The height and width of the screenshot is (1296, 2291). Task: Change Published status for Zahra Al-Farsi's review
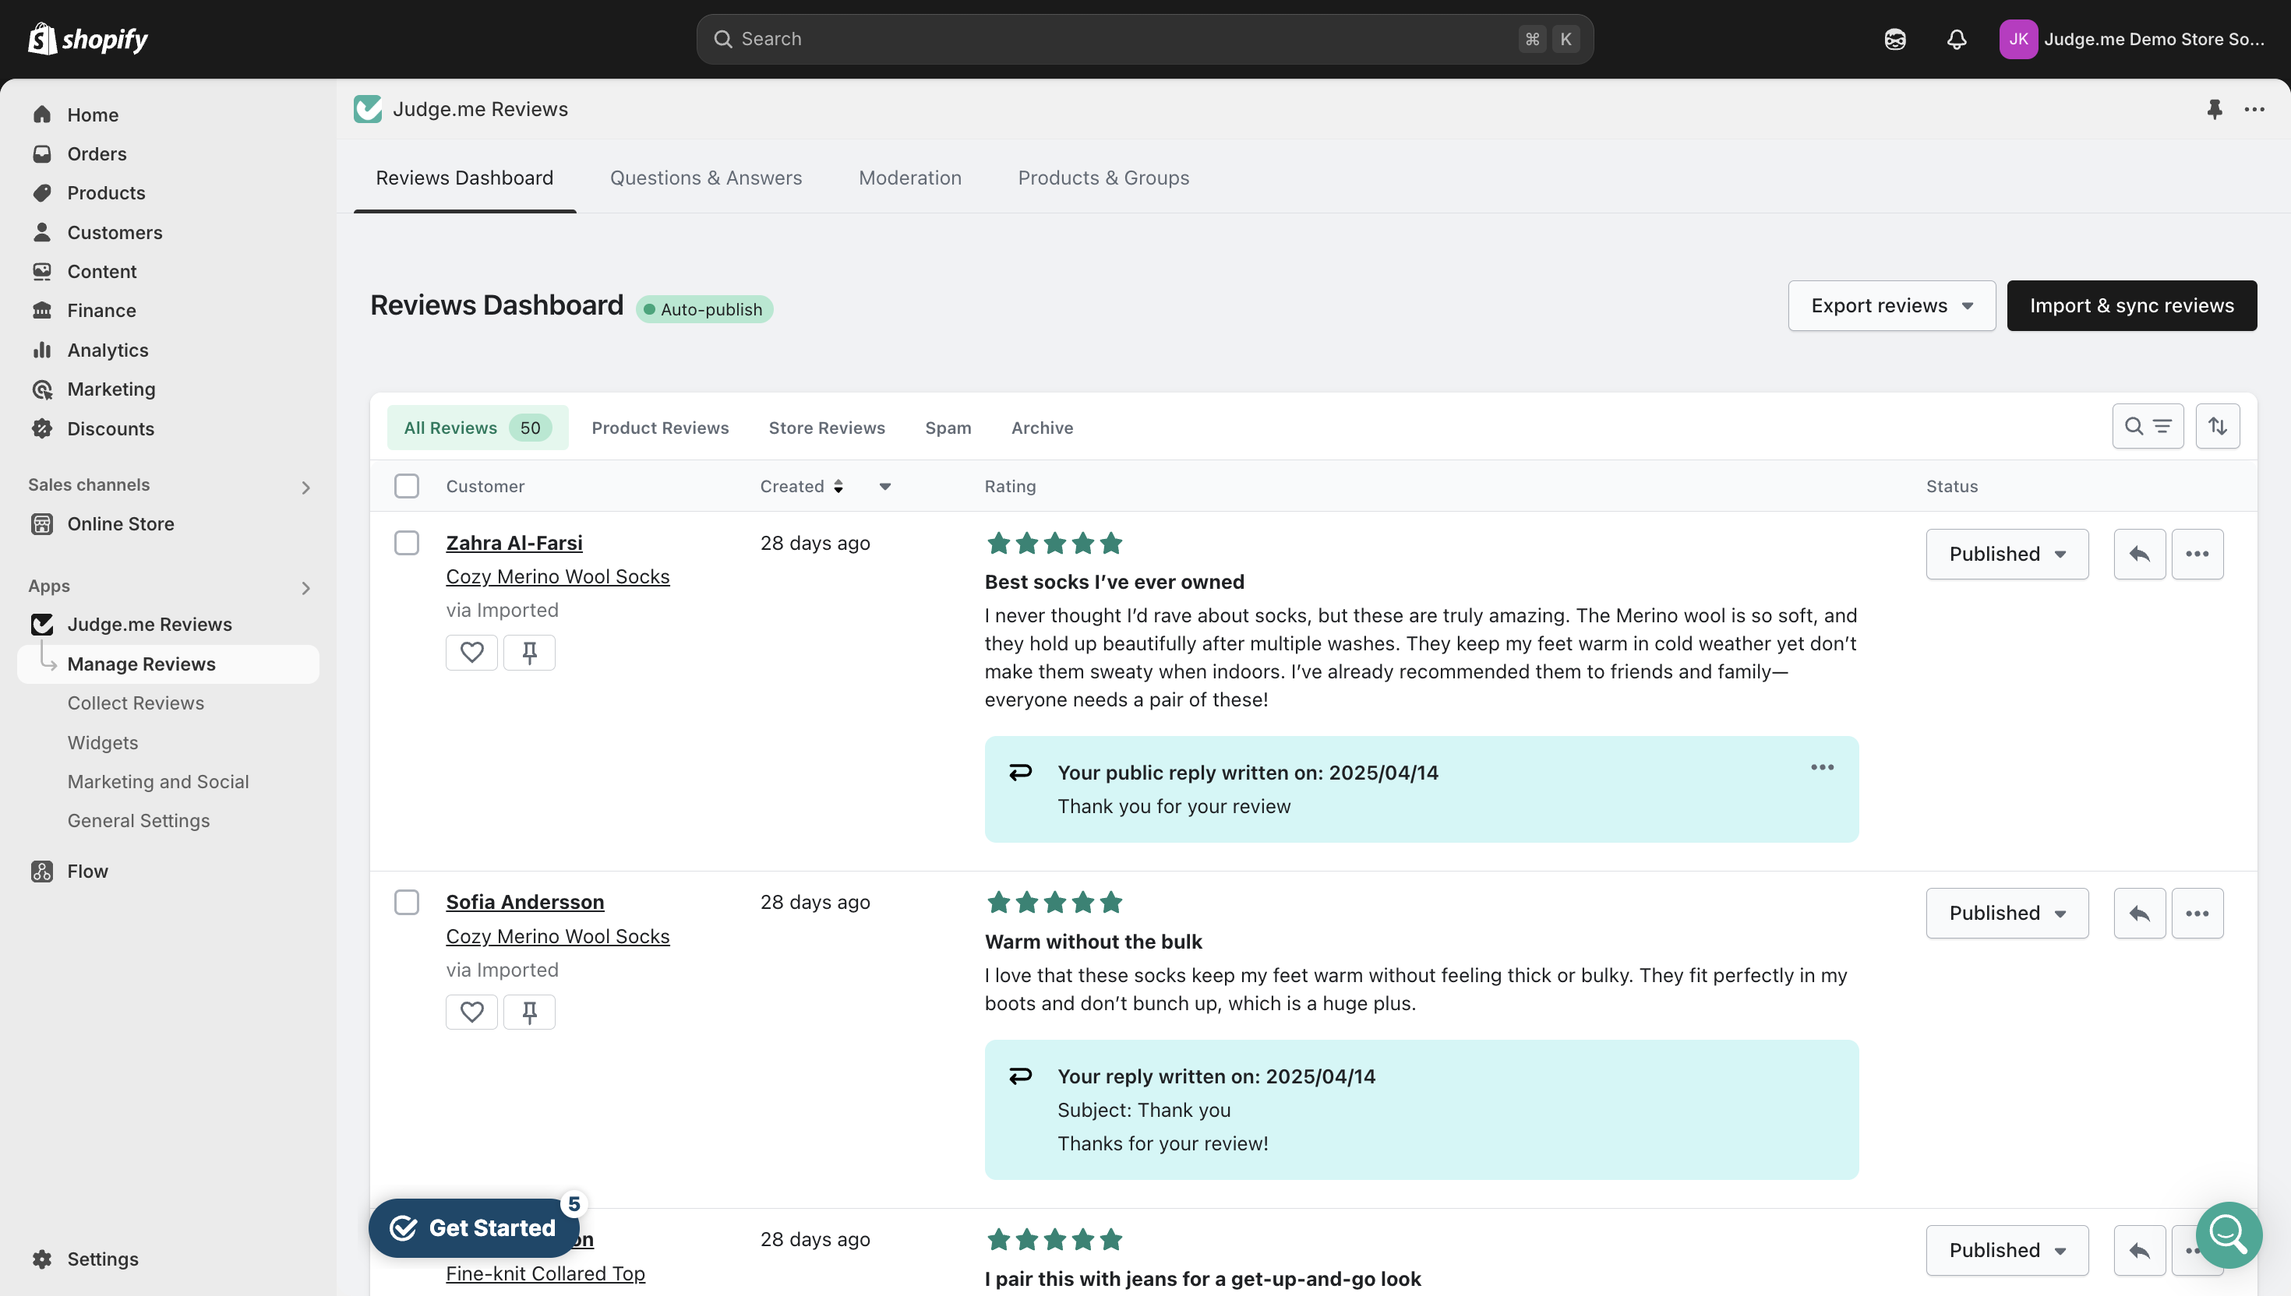click(2007, 554)
